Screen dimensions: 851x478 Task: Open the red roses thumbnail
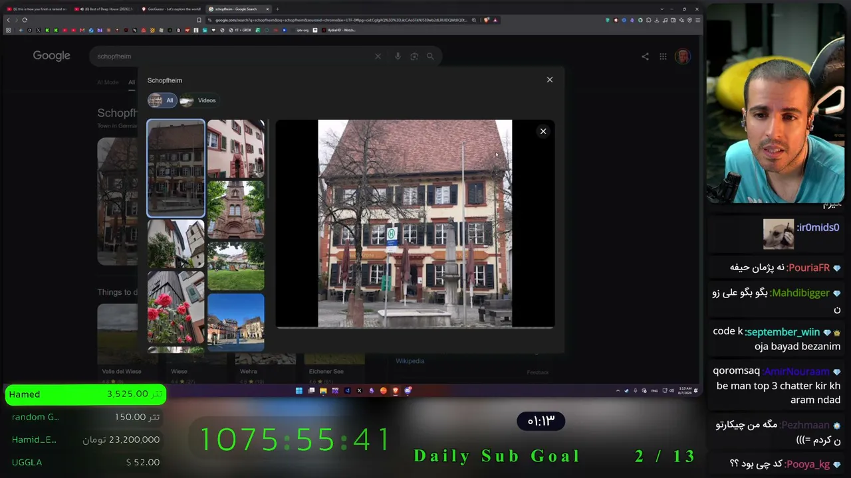click(176, 307)
